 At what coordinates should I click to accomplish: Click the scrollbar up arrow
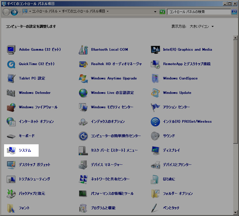tap(235, 38)
